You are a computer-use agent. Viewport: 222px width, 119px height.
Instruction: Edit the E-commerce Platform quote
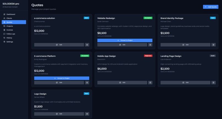(x=59, y=83)
